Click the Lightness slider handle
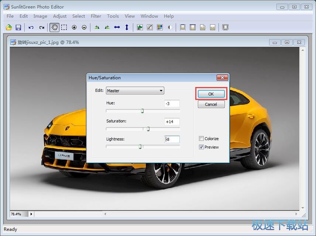316x236 pixels. click(x=140, y=147)
